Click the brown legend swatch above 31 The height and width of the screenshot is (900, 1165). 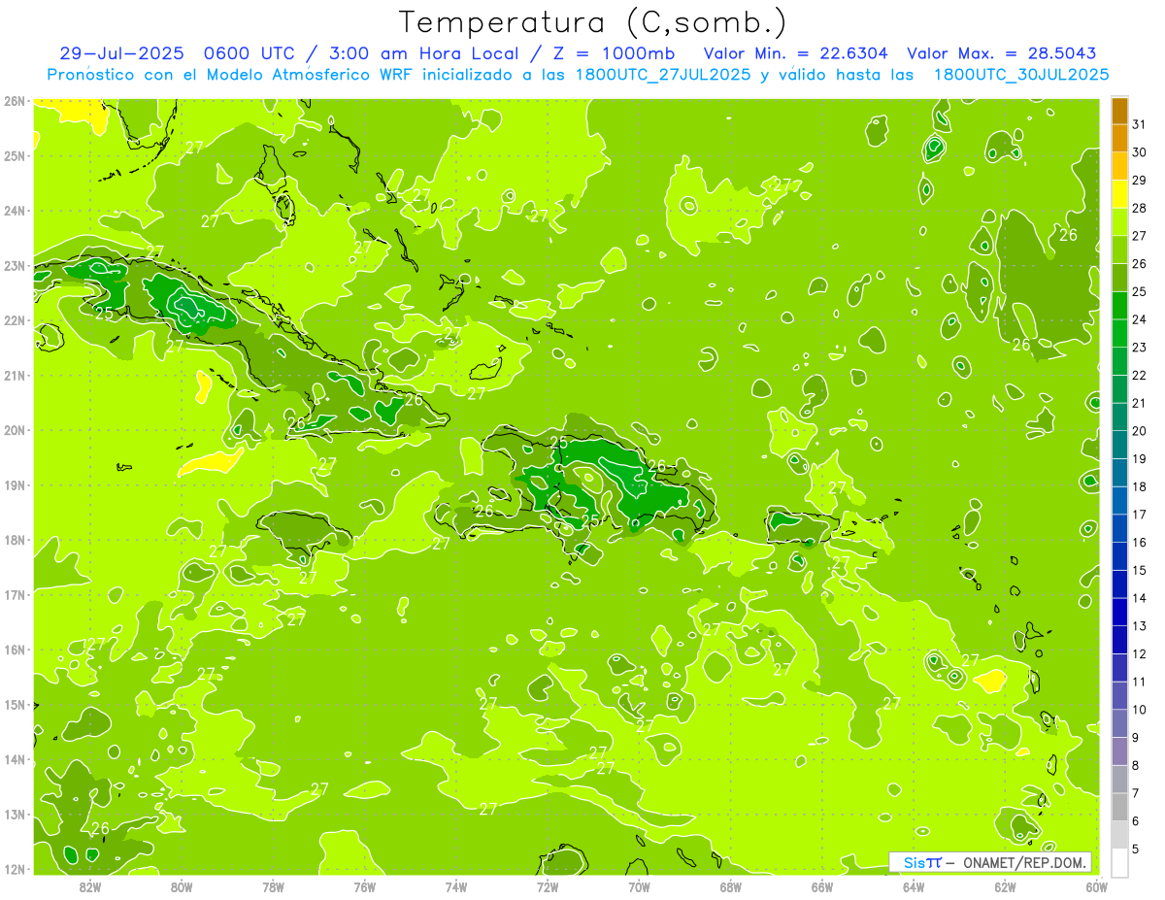pos(1119,111)
